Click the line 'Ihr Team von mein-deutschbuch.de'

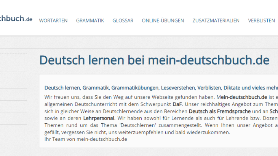point(86,139)
